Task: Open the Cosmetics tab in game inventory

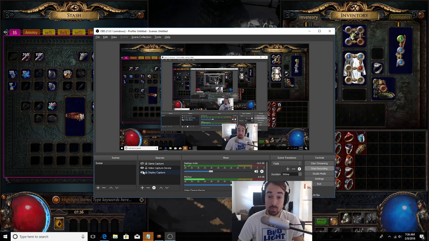Action: pos(401,17)
